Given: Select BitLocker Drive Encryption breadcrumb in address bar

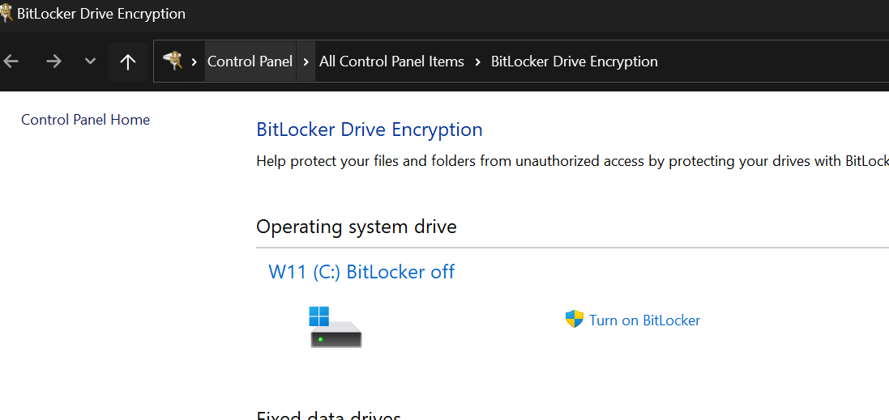Looking at the screenshot, I should point(575,62).
